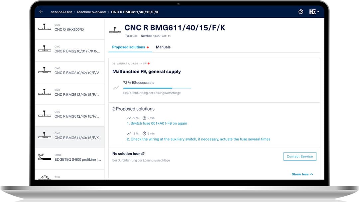Go back using the back arrow
The height and width of the screenshot is (202, 359).
(x=41, y=12)
